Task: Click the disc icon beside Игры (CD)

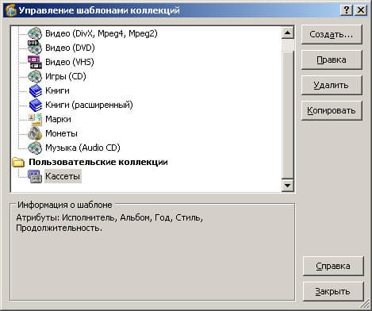Action: 35,76
